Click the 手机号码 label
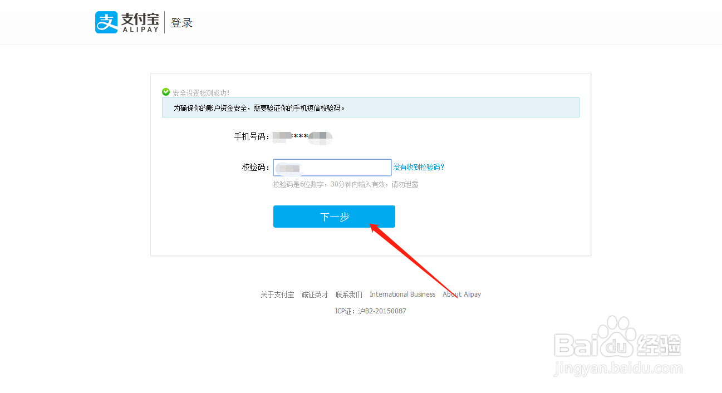 point(252,136)
